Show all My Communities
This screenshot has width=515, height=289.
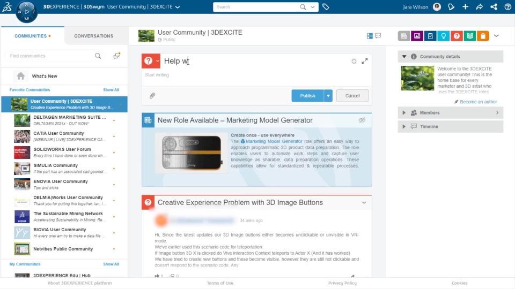pos(111,264)
